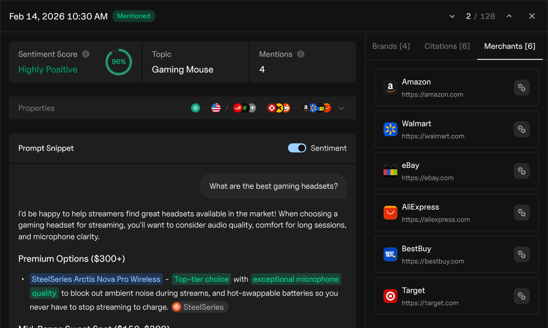Click the Highly Positive sentiment label
Screen dimensions: 548x328
coord(48,69)
